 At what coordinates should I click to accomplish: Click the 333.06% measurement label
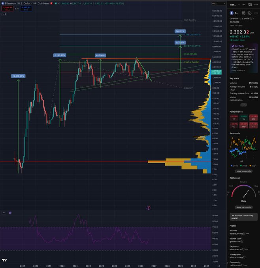pyautogui.click(x=180, y=43)
